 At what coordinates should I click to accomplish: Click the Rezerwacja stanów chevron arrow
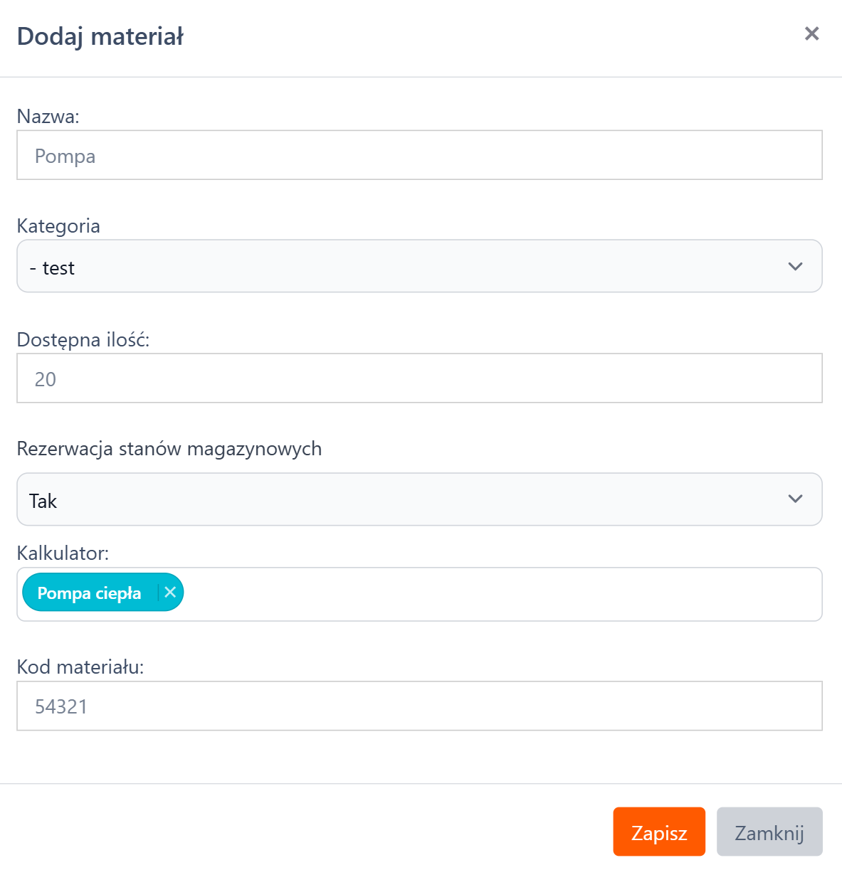pyautogui.click(x=795, y=499)
